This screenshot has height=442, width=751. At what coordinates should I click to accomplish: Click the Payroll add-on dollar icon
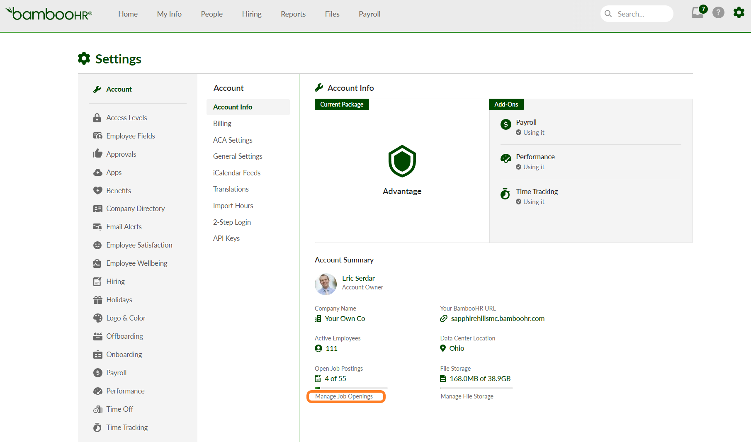pyautogui.click(x=506, y=124)
